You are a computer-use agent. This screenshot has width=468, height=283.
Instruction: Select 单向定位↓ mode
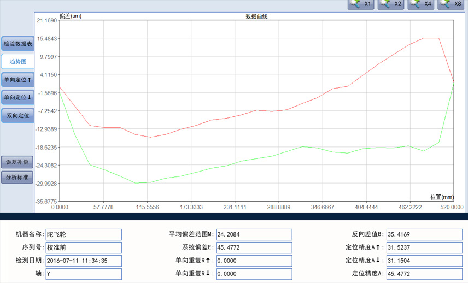(17, 98)
